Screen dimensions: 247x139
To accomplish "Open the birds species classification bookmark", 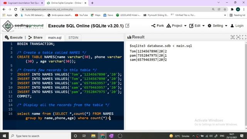I will pos(60,15).
